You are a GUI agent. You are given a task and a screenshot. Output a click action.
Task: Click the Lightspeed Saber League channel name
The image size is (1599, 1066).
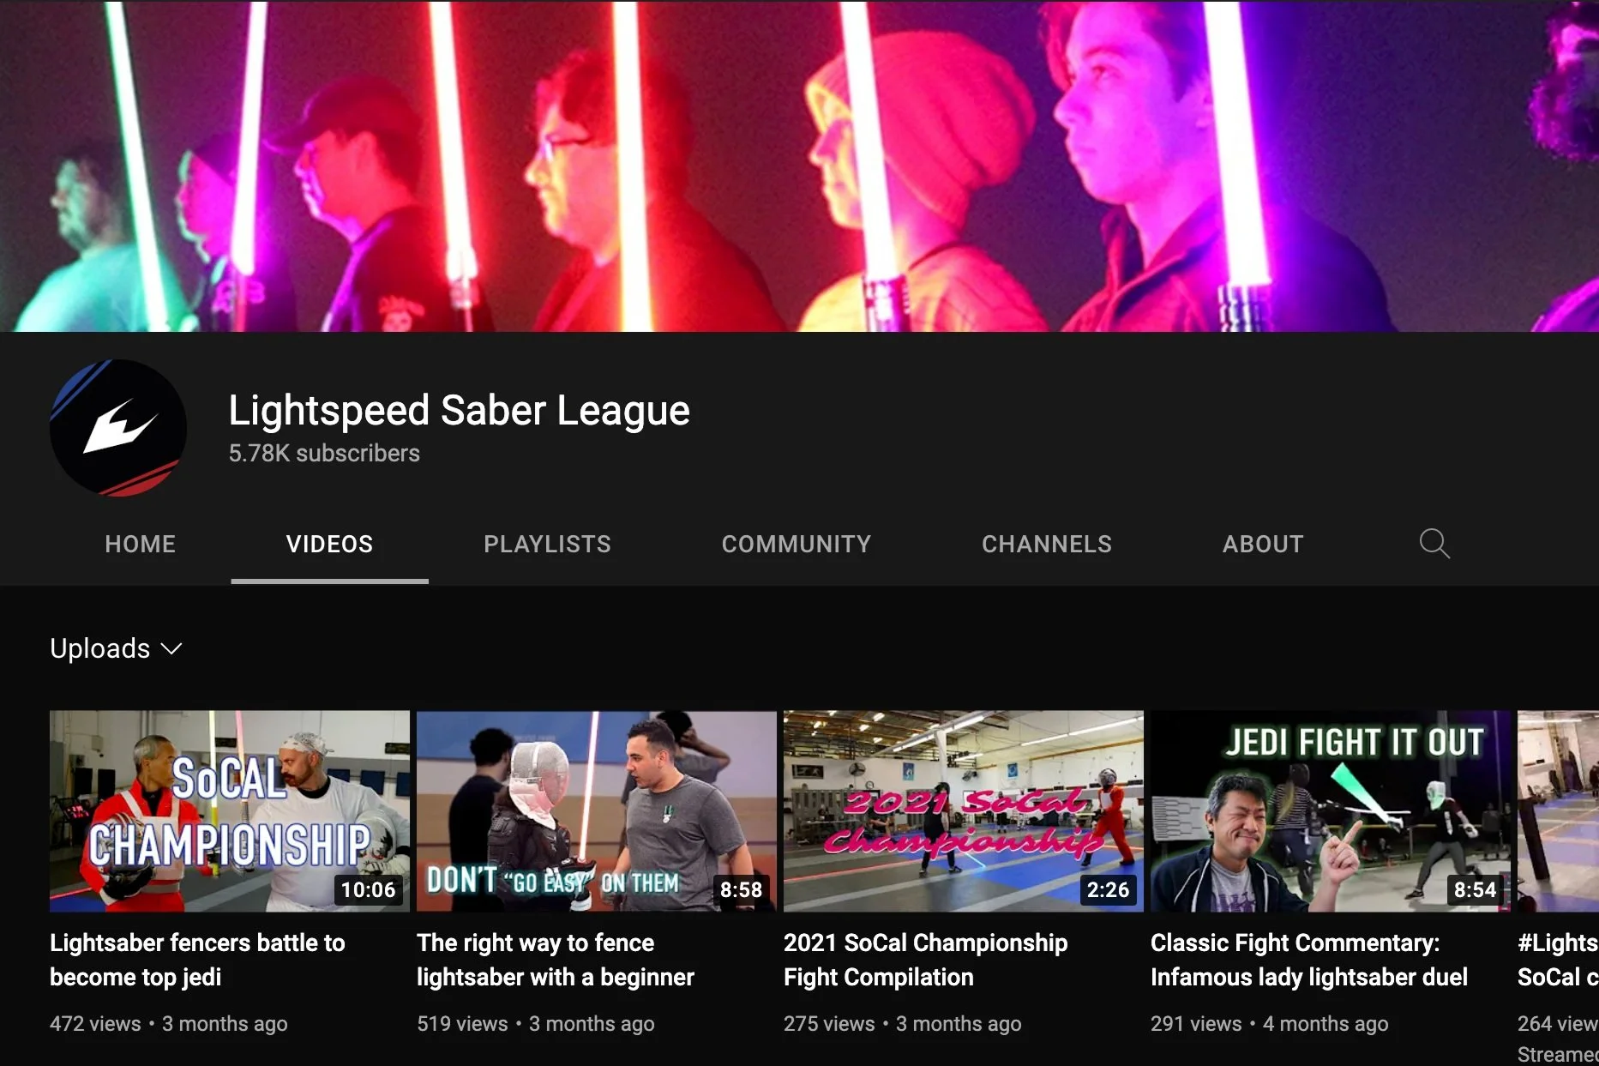coord(459,411)
